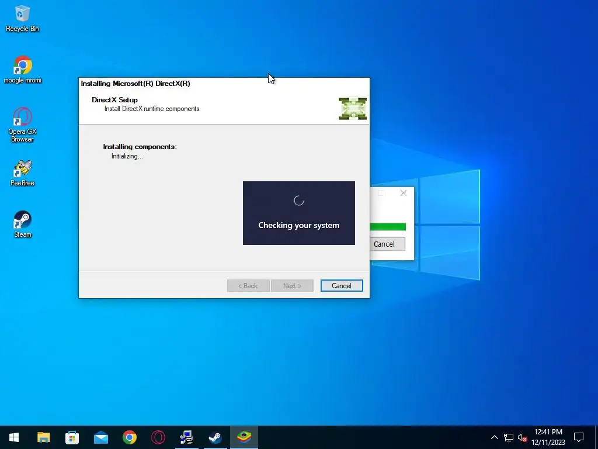The width and height of the screenshot is (598, 449).
Task: Open the Opera GX Browser desktop shortcut
Action: tap(22, 125)
